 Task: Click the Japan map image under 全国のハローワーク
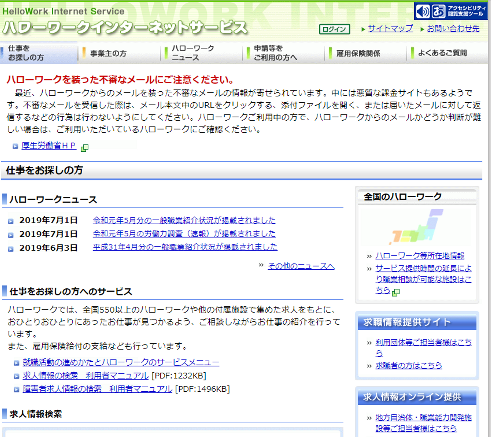coord(416,227)
